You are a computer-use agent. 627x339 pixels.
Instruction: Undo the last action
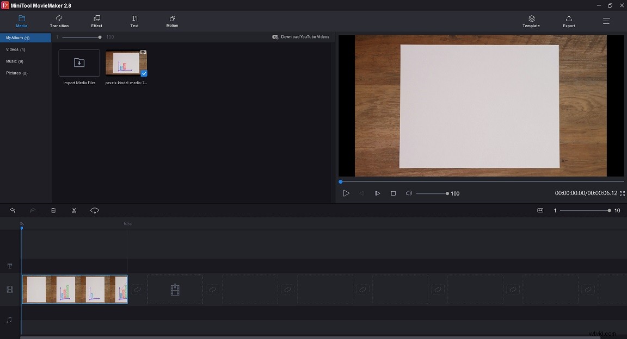coord(12,210)
